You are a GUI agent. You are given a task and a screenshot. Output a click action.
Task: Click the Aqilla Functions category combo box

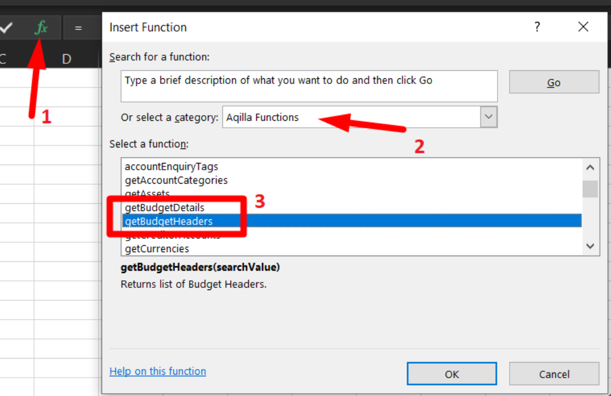(x=351, y=117)
